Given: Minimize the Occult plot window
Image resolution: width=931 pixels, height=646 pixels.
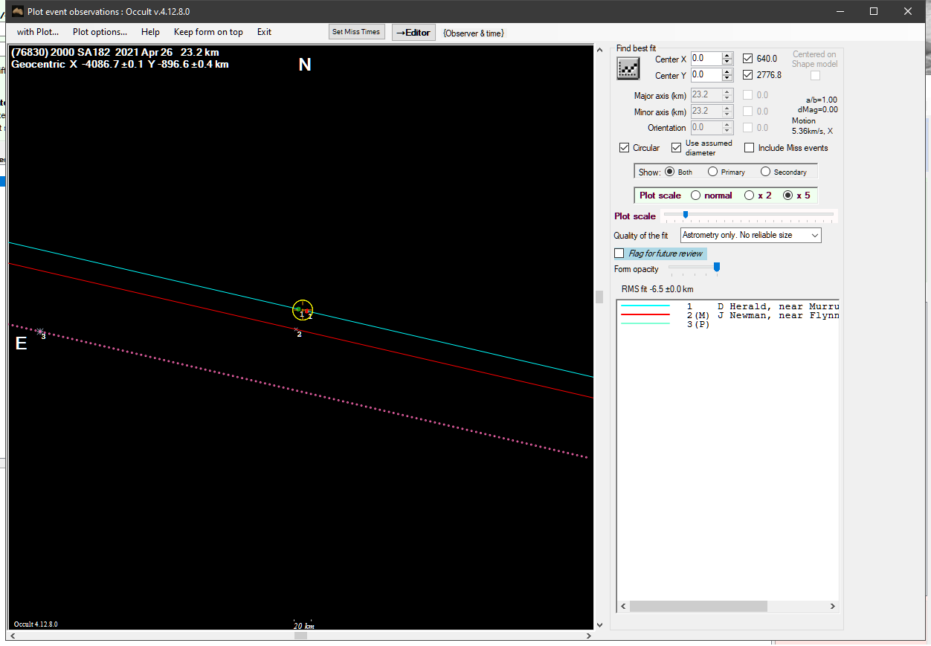Looking at the screenshot, I should pyautogui.click(x=840, y=11).
